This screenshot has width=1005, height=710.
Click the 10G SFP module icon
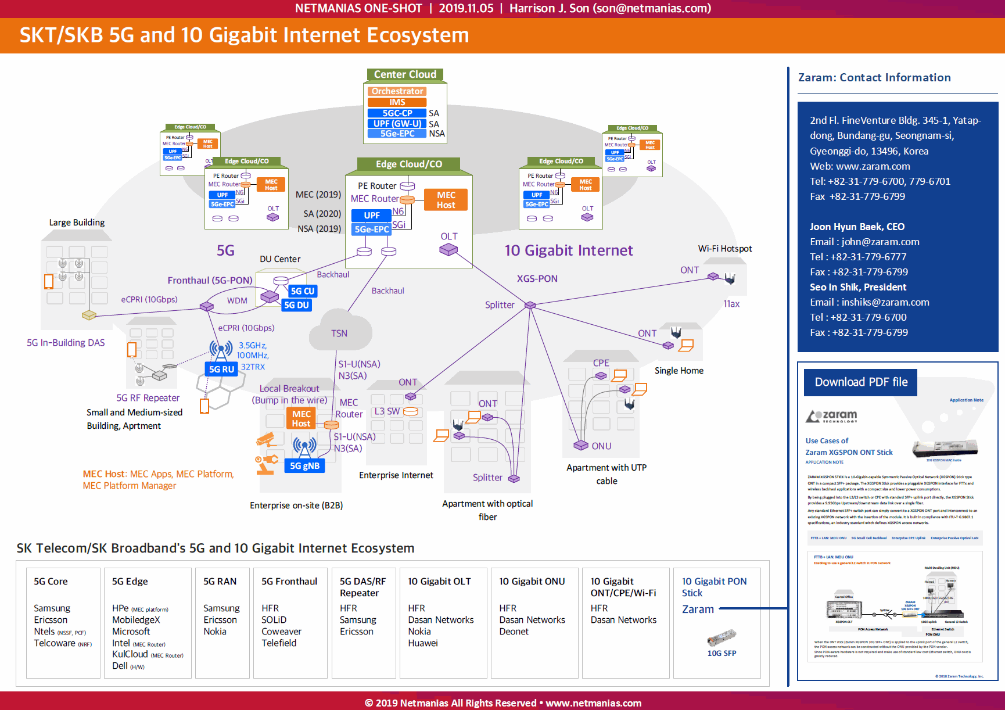[x=721, y=638]
